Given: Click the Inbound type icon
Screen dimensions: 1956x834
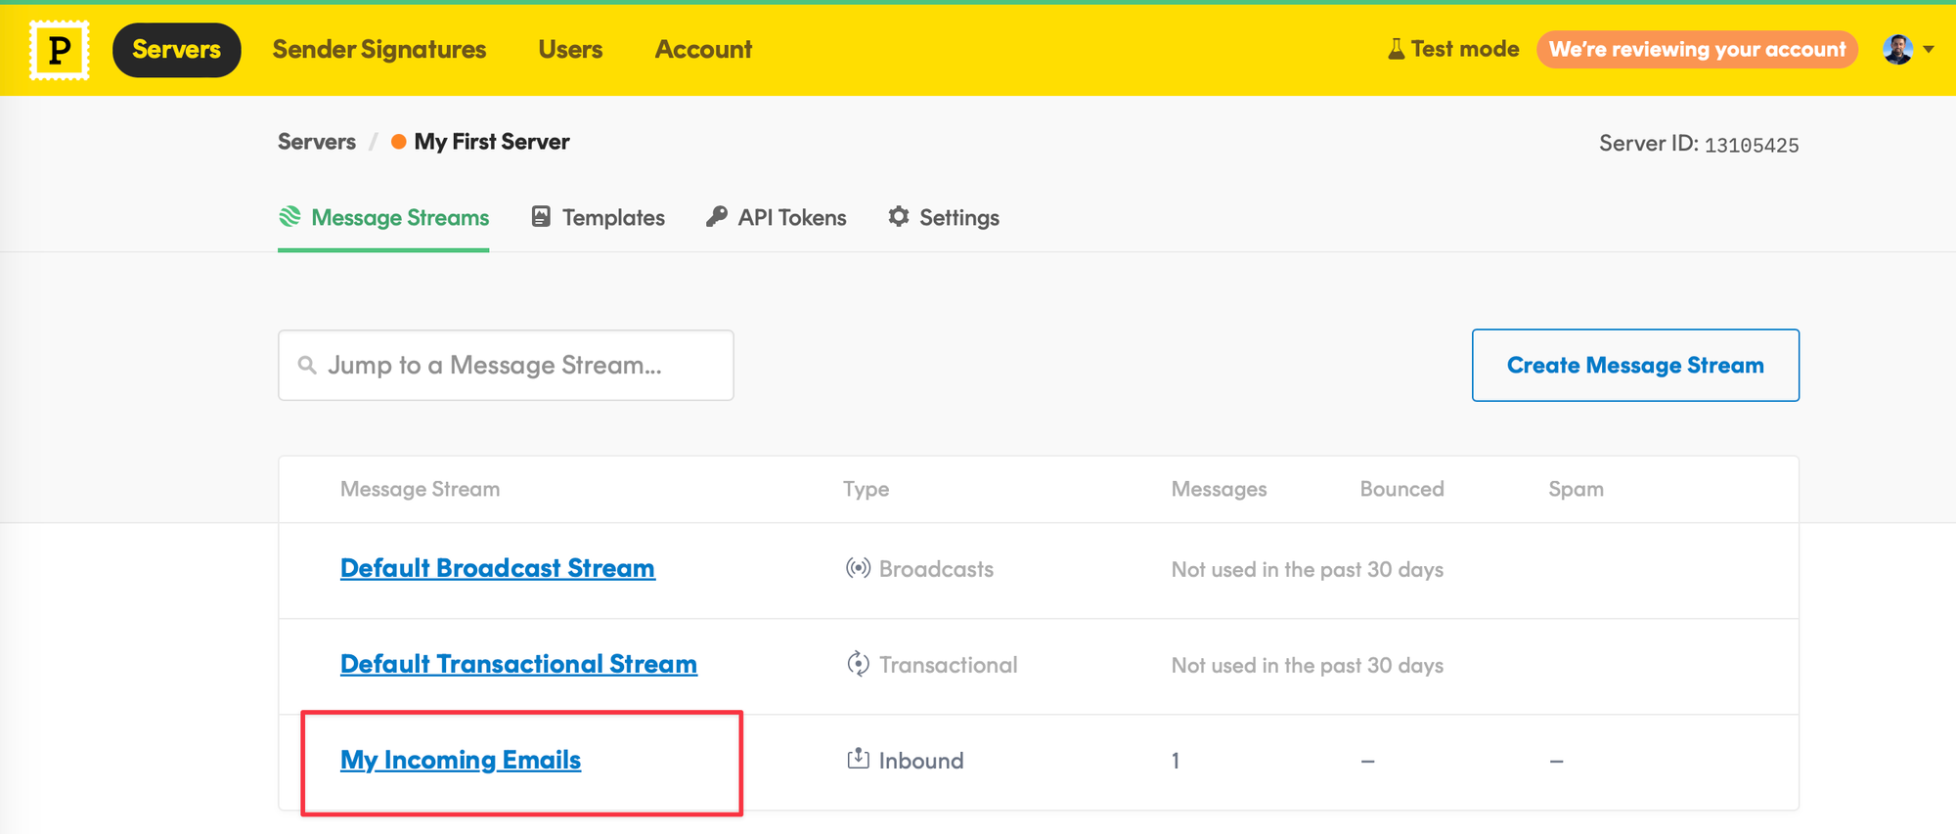Looking at the screenshot, I should pyautogui.click(x=858, y=759).
